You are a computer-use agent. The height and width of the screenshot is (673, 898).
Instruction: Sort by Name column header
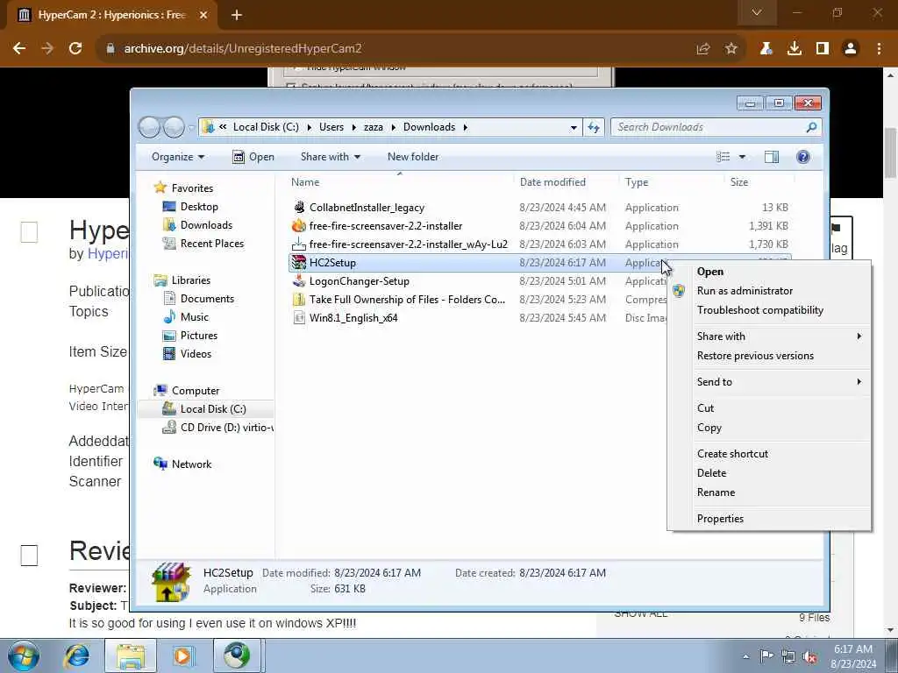click(305, 182)
